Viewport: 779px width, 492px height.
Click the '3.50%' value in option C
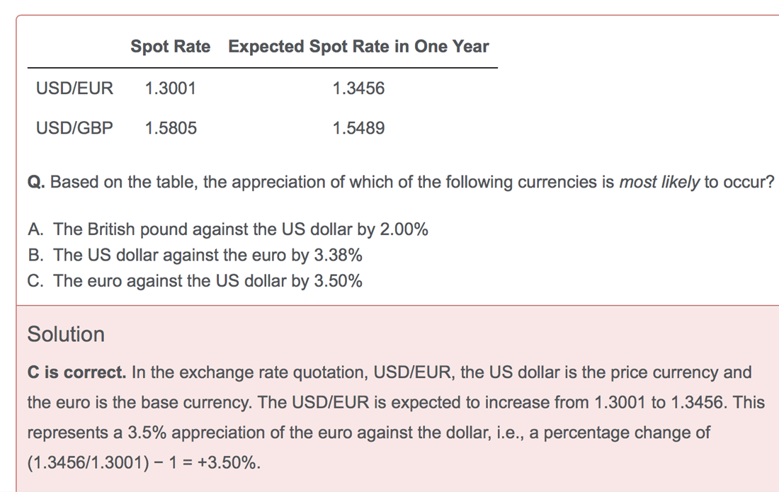point(338,280)
